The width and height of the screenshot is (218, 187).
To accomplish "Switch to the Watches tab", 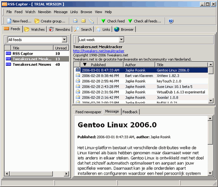I will tap(34, 29).
